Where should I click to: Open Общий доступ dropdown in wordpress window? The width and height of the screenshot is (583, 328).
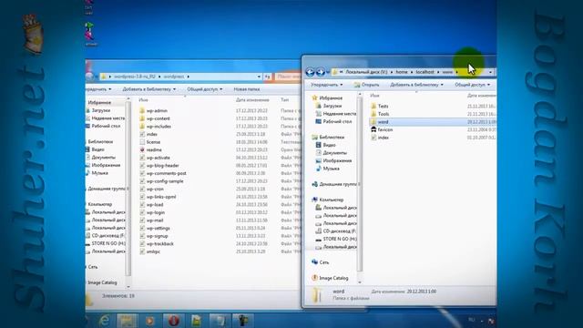coord(205,89)
